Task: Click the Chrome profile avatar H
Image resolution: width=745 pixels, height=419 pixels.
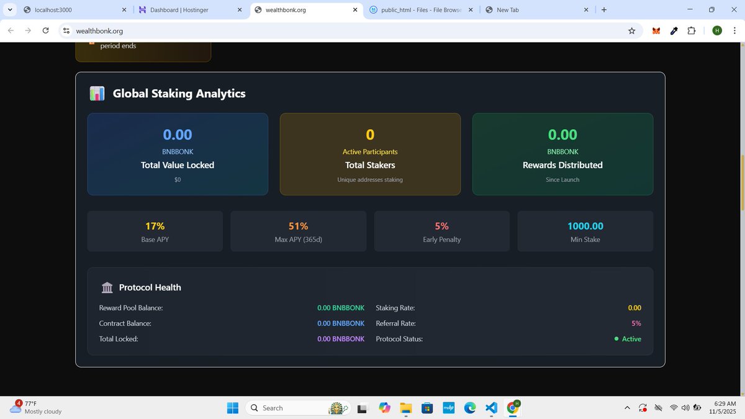Action: click(x=717, y=30)
